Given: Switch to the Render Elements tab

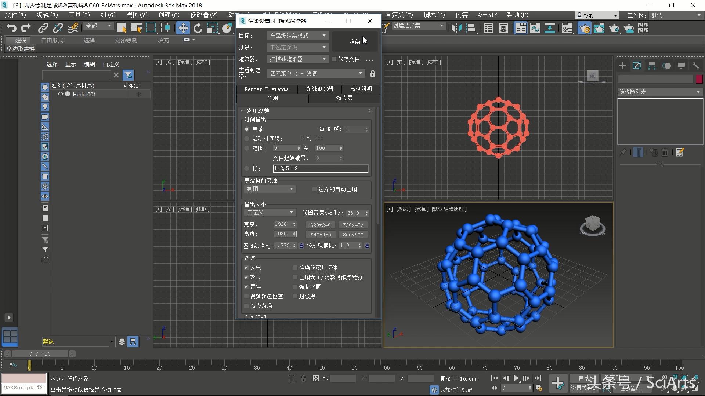Looking at the screenshot, I should click(267, 89).
